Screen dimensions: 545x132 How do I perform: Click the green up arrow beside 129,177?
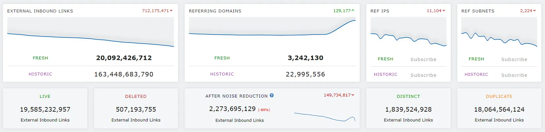(353, 11)
